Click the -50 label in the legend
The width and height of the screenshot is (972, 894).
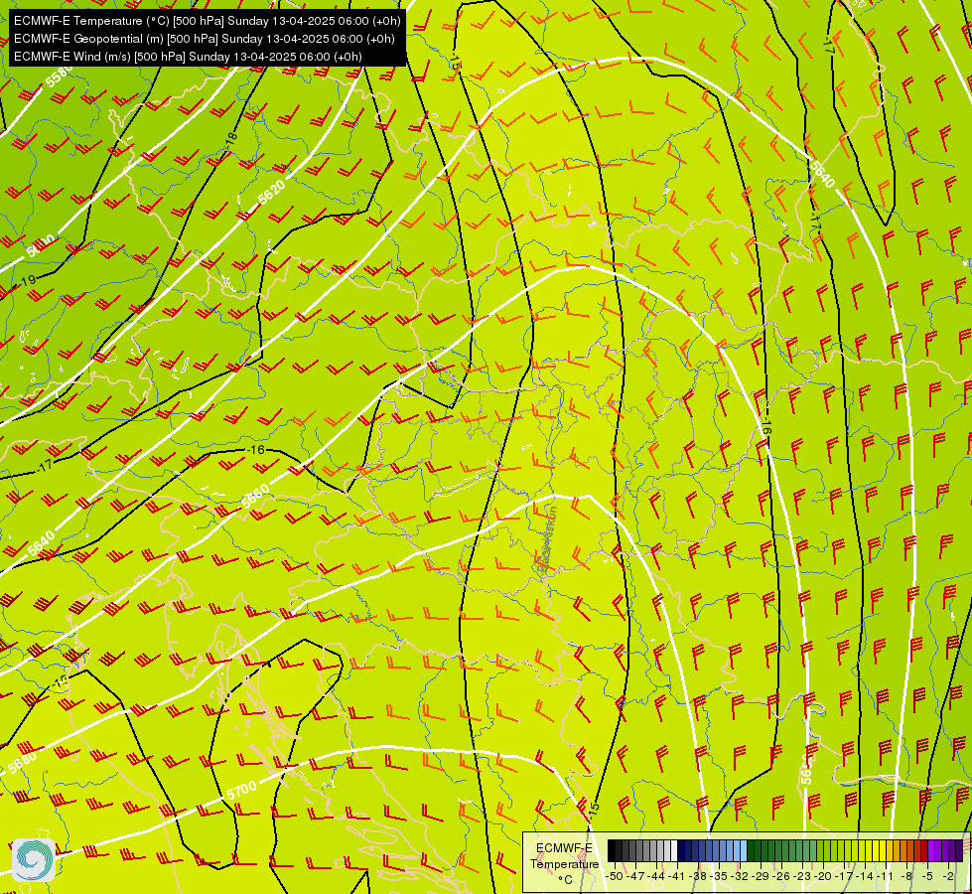pyautogui.click(x=615, y=876)
